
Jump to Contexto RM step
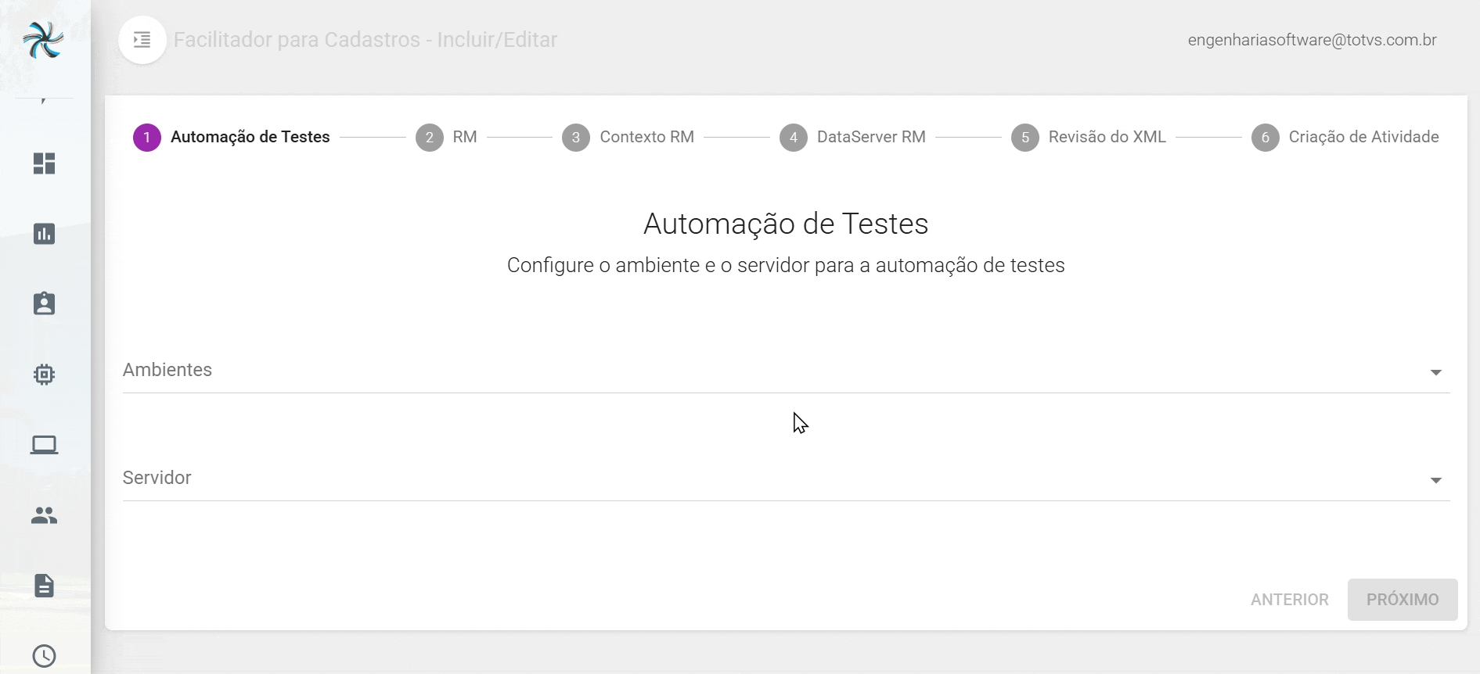click(628, 138)
